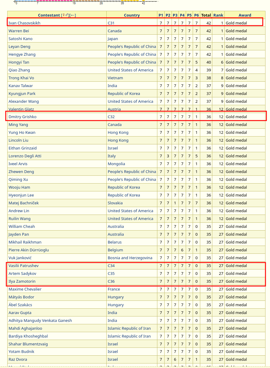This screenshot has width=270, height=368.
Task: Open contestant Ming Yang's profile
Action: point(18,124)
